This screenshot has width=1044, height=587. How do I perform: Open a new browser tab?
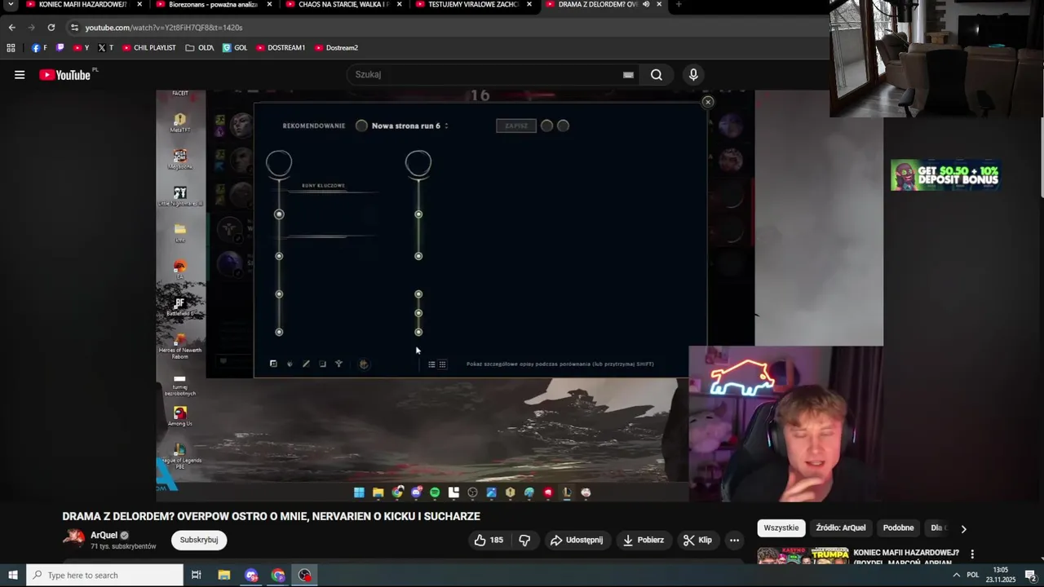click(x=679, y=4)
